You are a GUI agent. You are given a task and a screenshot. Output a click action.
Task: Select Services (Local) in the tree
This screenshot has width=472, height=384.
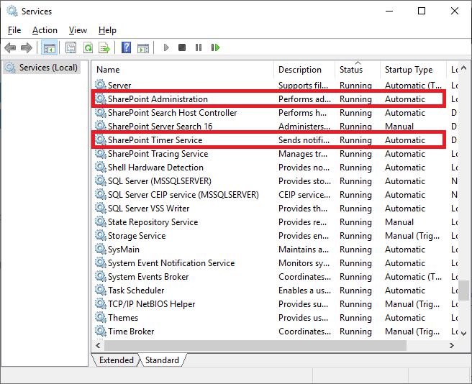click(x=42, y=68)
